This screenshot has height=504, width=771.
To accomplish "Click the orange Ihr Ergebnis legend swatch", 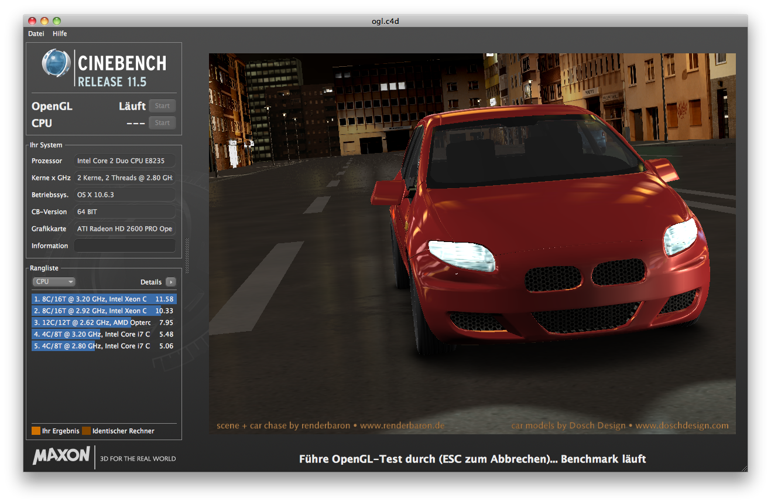I will [36, 431].
